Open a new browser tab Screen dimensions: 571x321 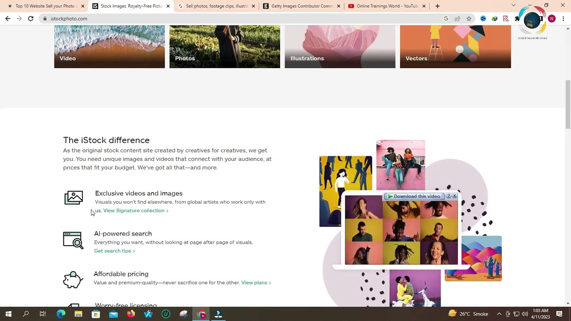[438, 6]
